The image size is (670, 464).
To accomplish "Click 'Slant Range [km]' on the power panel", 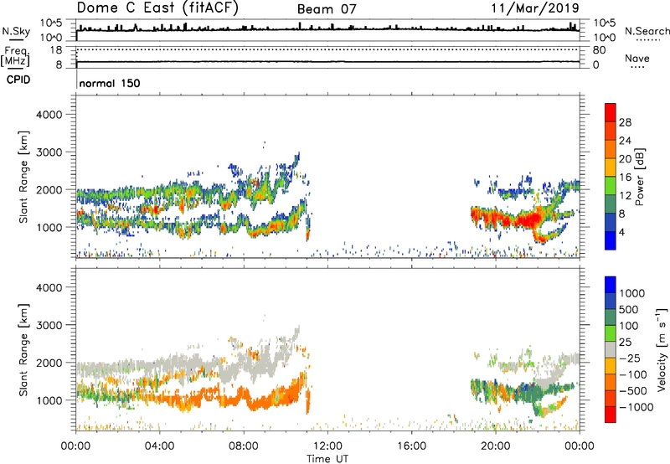I will [x=23, y=177].
